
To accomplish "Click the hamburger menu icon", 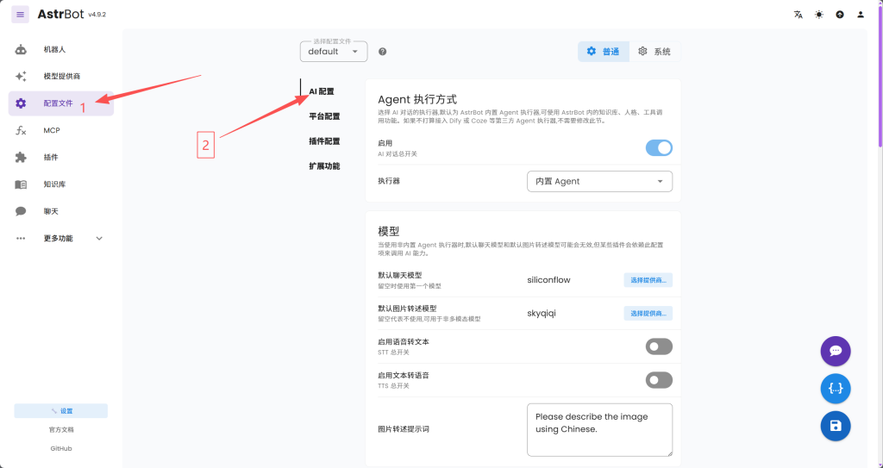I will pyautogui.click(x=20, y=15).
